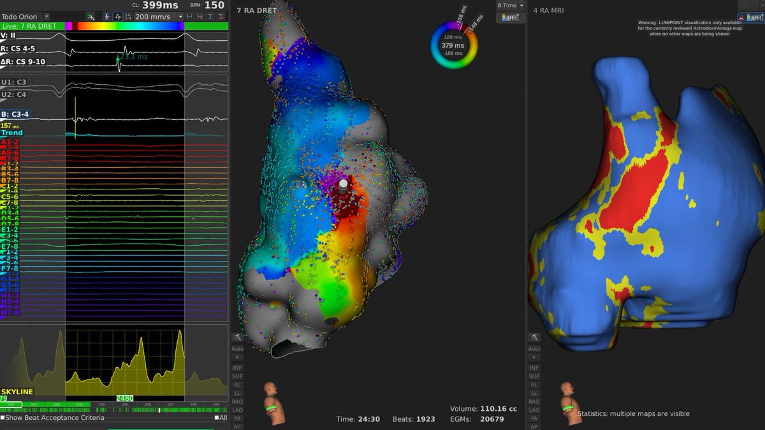The width and height of the screenshot is (765, 430).
Task: Set AP view in the 7 RA DRET view
Action: tap(237, 426)
